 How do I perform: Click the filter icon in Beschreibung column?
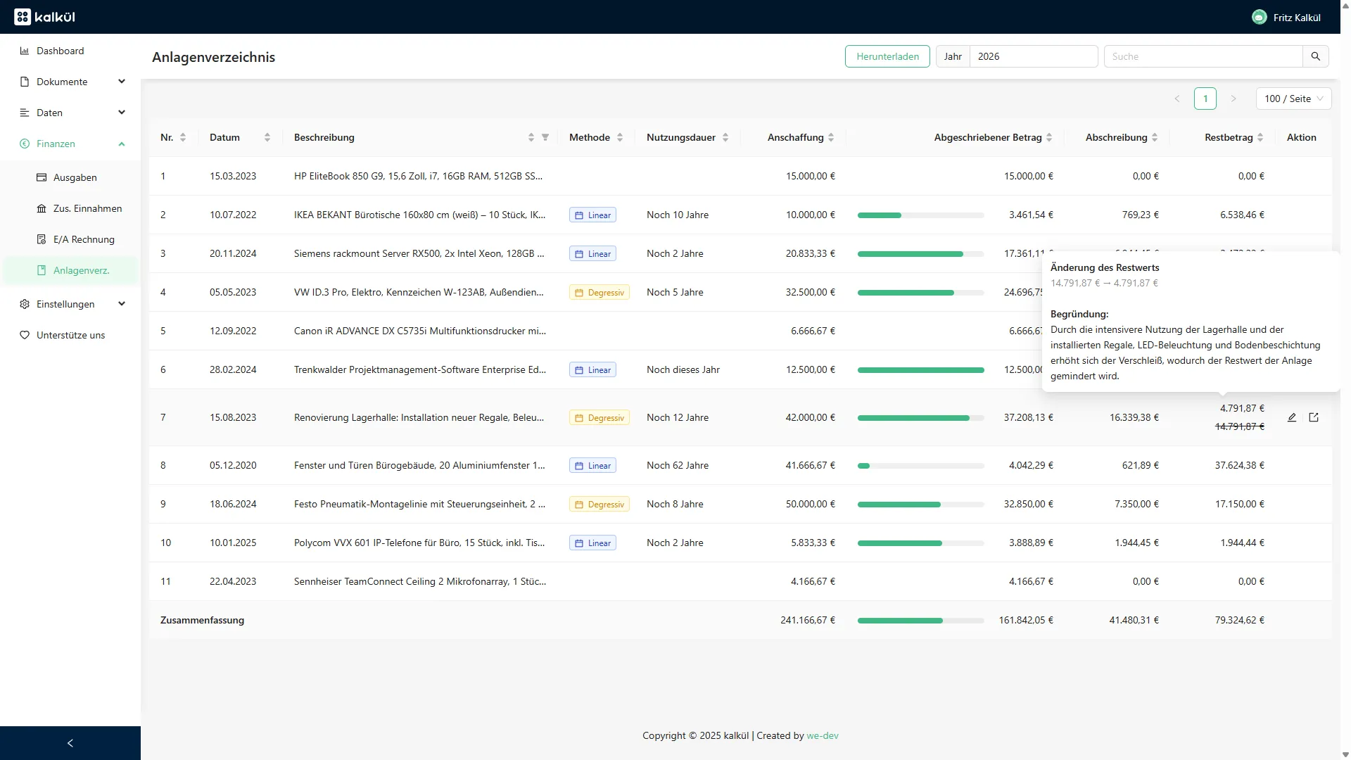point(545,137)
